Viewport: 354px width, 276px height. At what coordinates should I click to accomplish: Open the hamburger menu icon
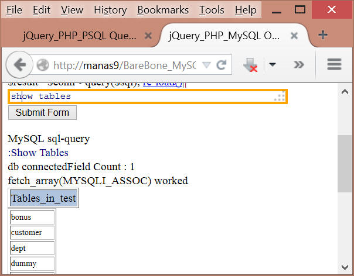(x=334, y=65)
